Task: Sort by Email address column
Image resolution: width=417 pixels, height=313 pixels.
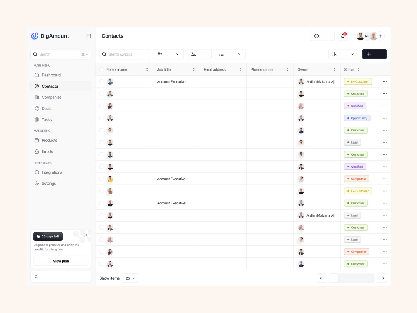Action: coord(241,69)
